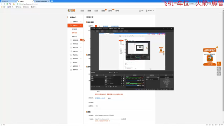Screen dimensions: 224x126
Task: Move OBS scene down with arrow icon
Action: coord(99,87)
